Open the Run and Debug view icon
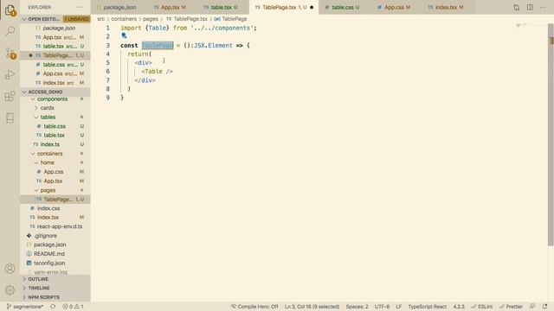 coord(10,75)
